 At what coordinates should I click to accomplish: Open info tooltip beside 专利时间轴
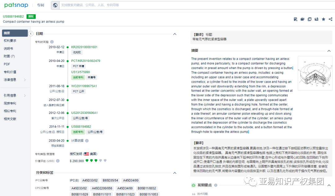51,42
